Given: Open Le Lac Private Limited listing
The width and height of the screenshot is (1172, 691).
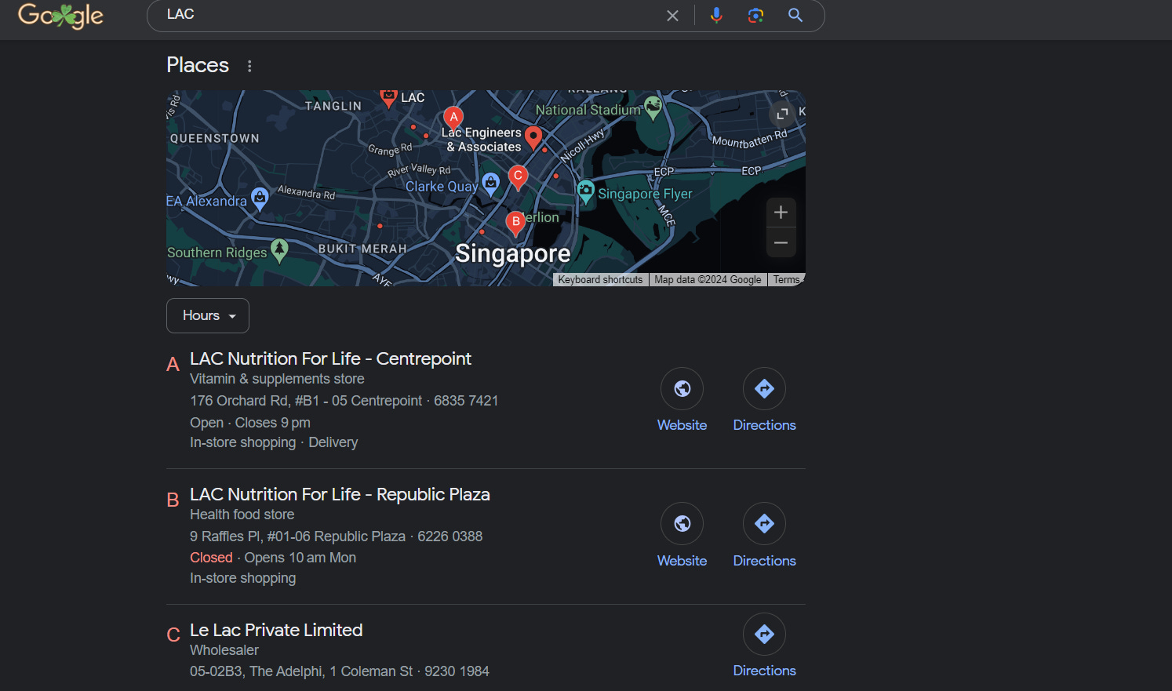Looking at the screenshot, I should tap(276, 630).
